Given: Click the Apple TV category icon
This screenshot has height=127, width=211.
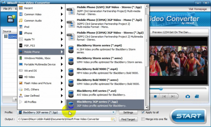Looking at the screenshot, I should point(21,39).
